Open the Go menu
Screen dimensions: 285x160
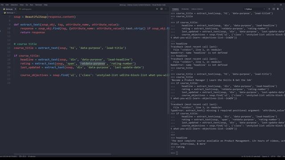[27, 5]
